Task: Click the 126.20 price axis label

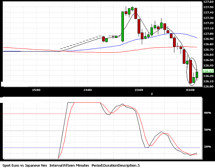Action: [208, 76]
